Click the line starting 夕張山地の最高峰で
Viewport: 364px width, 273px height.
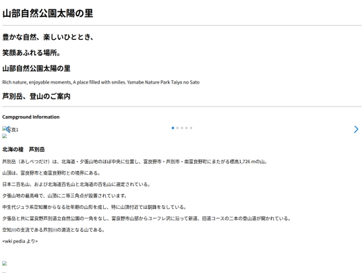[65, 195]
